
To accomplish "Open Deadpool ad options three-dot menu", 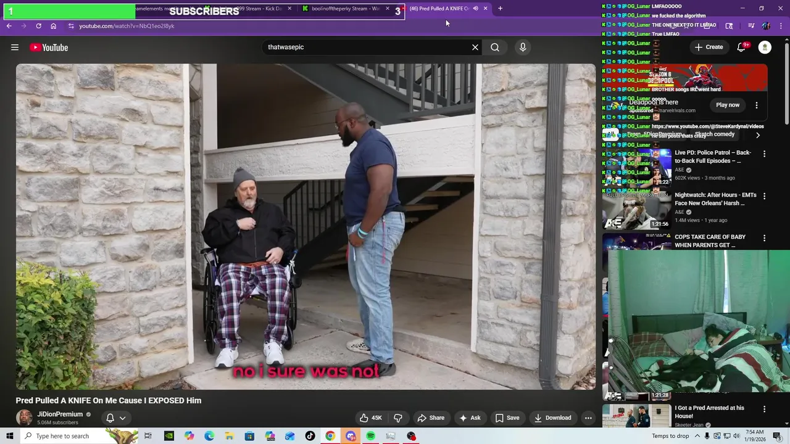I will tap(757, 105).
